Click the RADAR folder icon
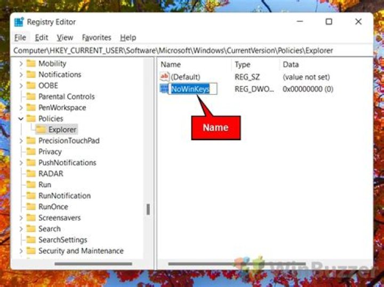Viewport: 384px width, 287px height. pos(31,173)
